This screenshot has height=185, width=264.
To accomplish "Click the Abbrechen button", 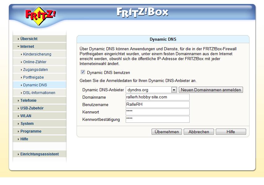I will tap(199, 132).
